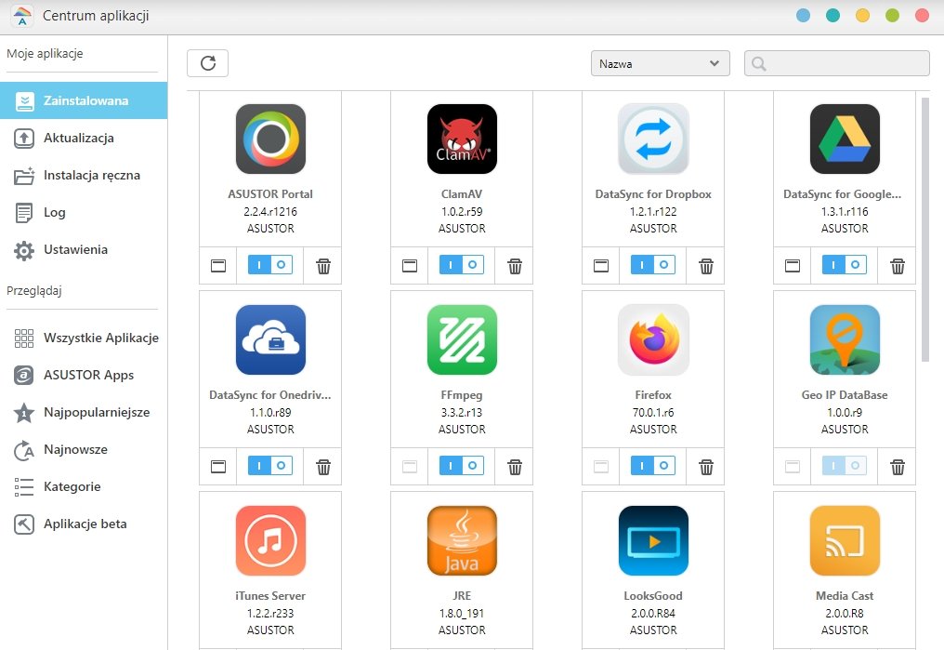Click the app list vertical scrollbar
944x650 pixels.
[x=925, y=230]
